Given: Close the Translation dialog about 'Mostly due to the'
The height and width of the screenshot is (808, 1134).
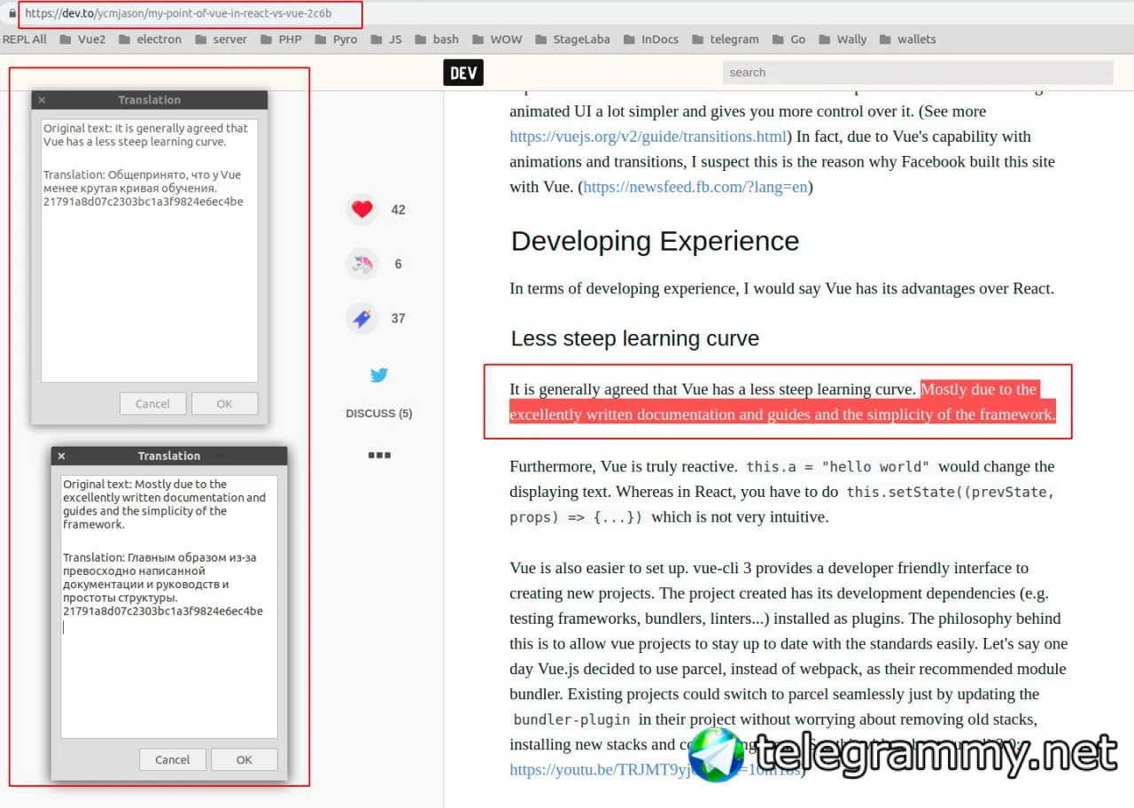Looking at the screenshot, I should coord(61,456).
